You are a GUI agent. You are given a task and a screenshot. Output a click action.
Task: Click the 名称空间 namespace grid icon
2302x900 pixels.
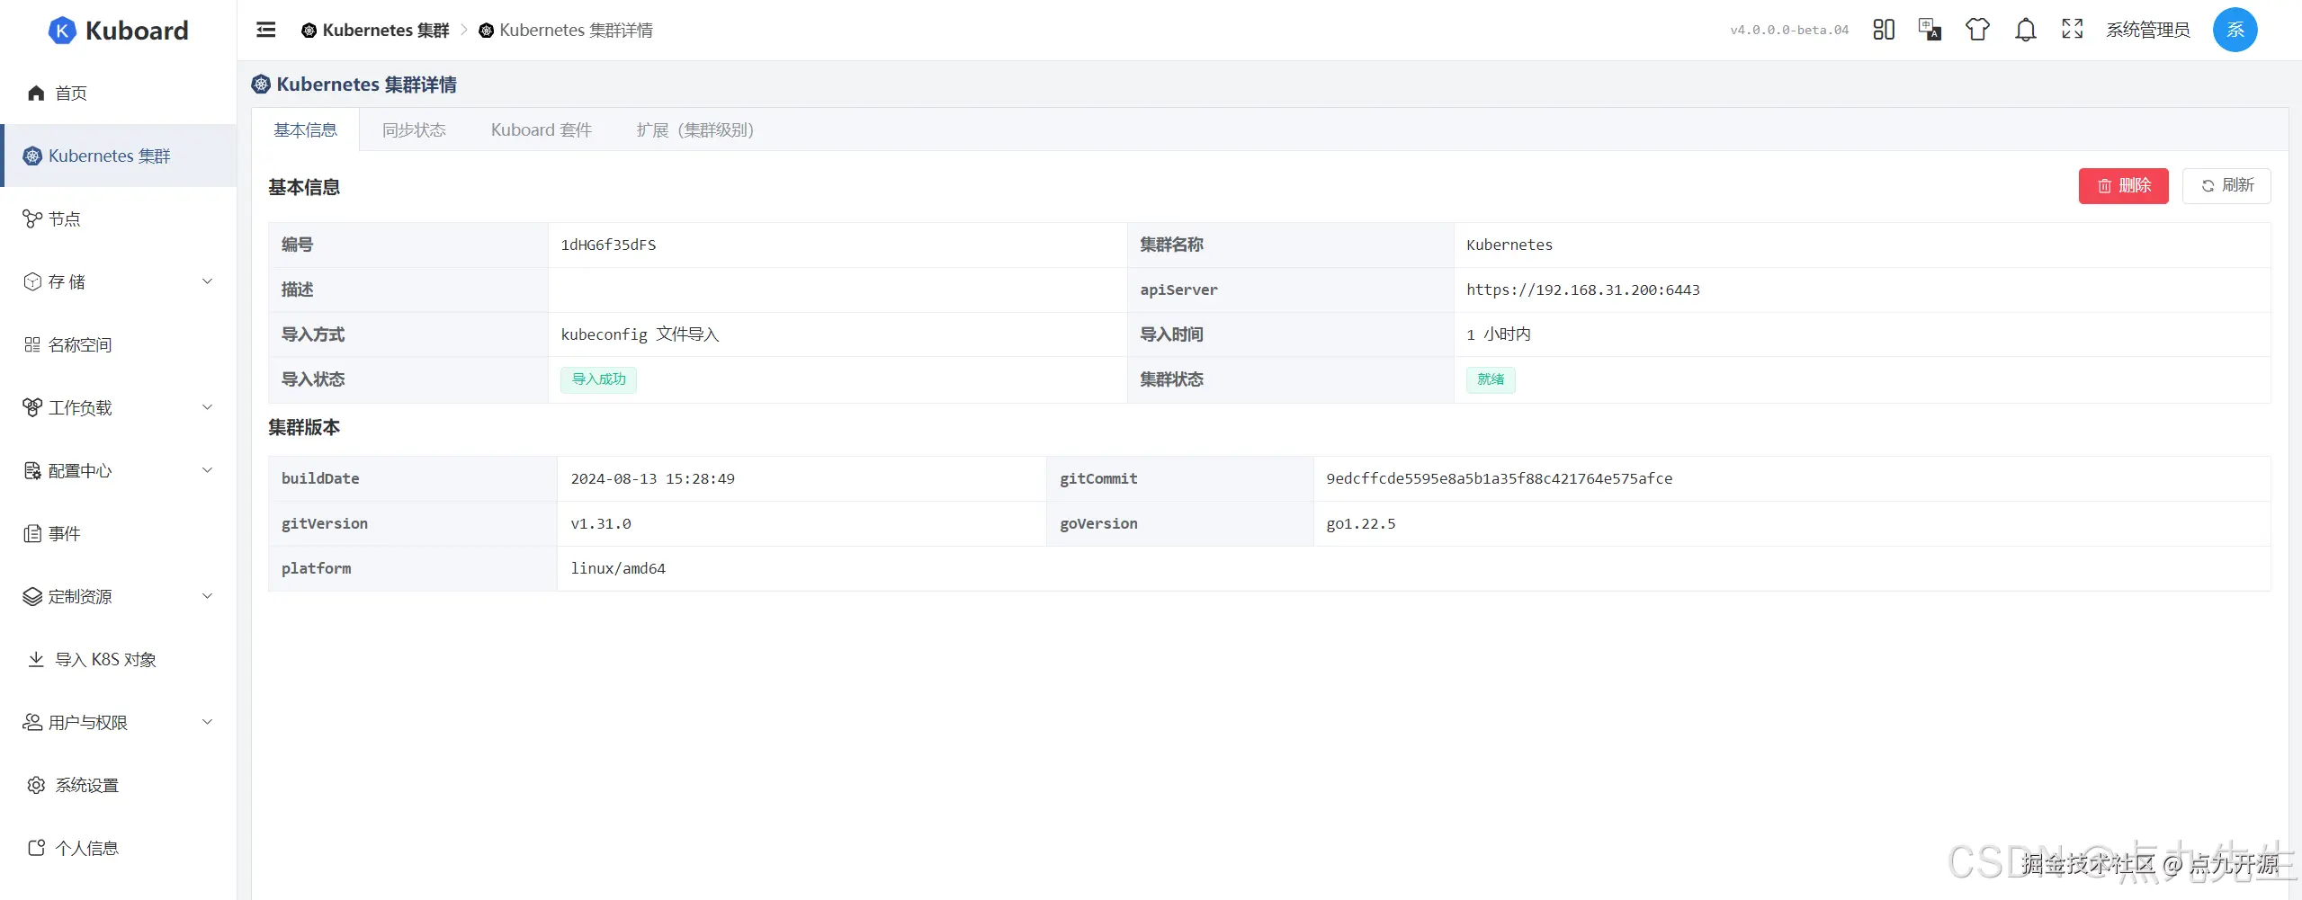coord(32,344)
